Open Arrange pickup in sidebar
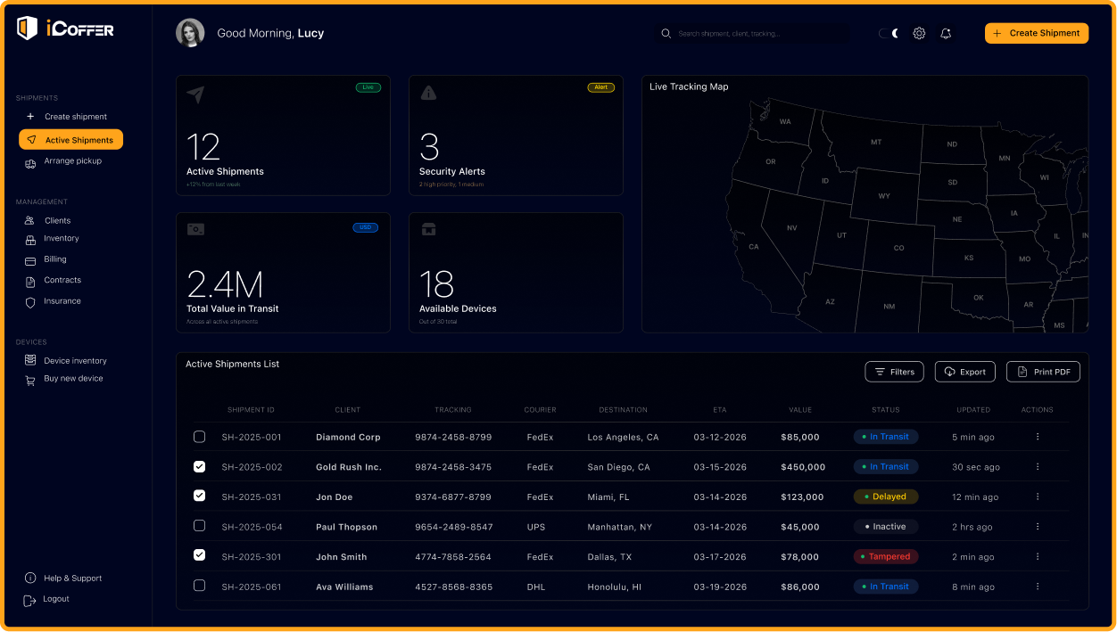Image resolution: width=1117 pixels, height=632 pixels. point(64,161)
